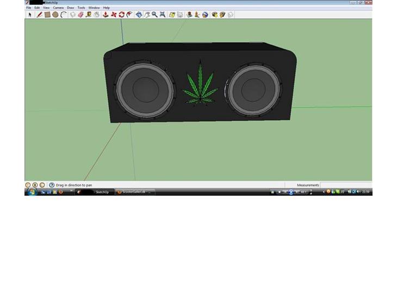
Task: Choose the Rotate tool
Action: (121, 15)
